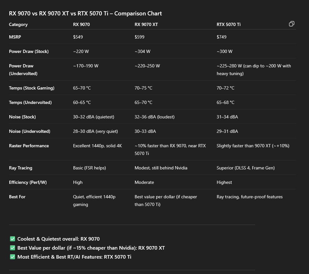Select the Temps (Stock Gaming) label
The height and width of the screenshot is (274, 309).
[x=31, y=88]
